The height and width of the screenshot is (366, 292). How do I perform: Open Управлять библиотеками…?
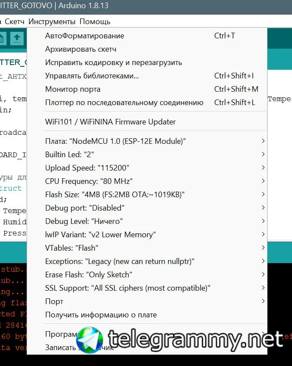click(x=147, y=76)
